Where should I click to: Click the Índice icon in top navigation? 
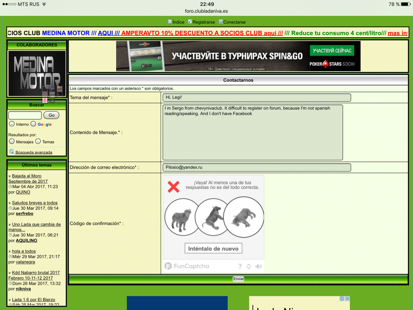pos(170,22)
